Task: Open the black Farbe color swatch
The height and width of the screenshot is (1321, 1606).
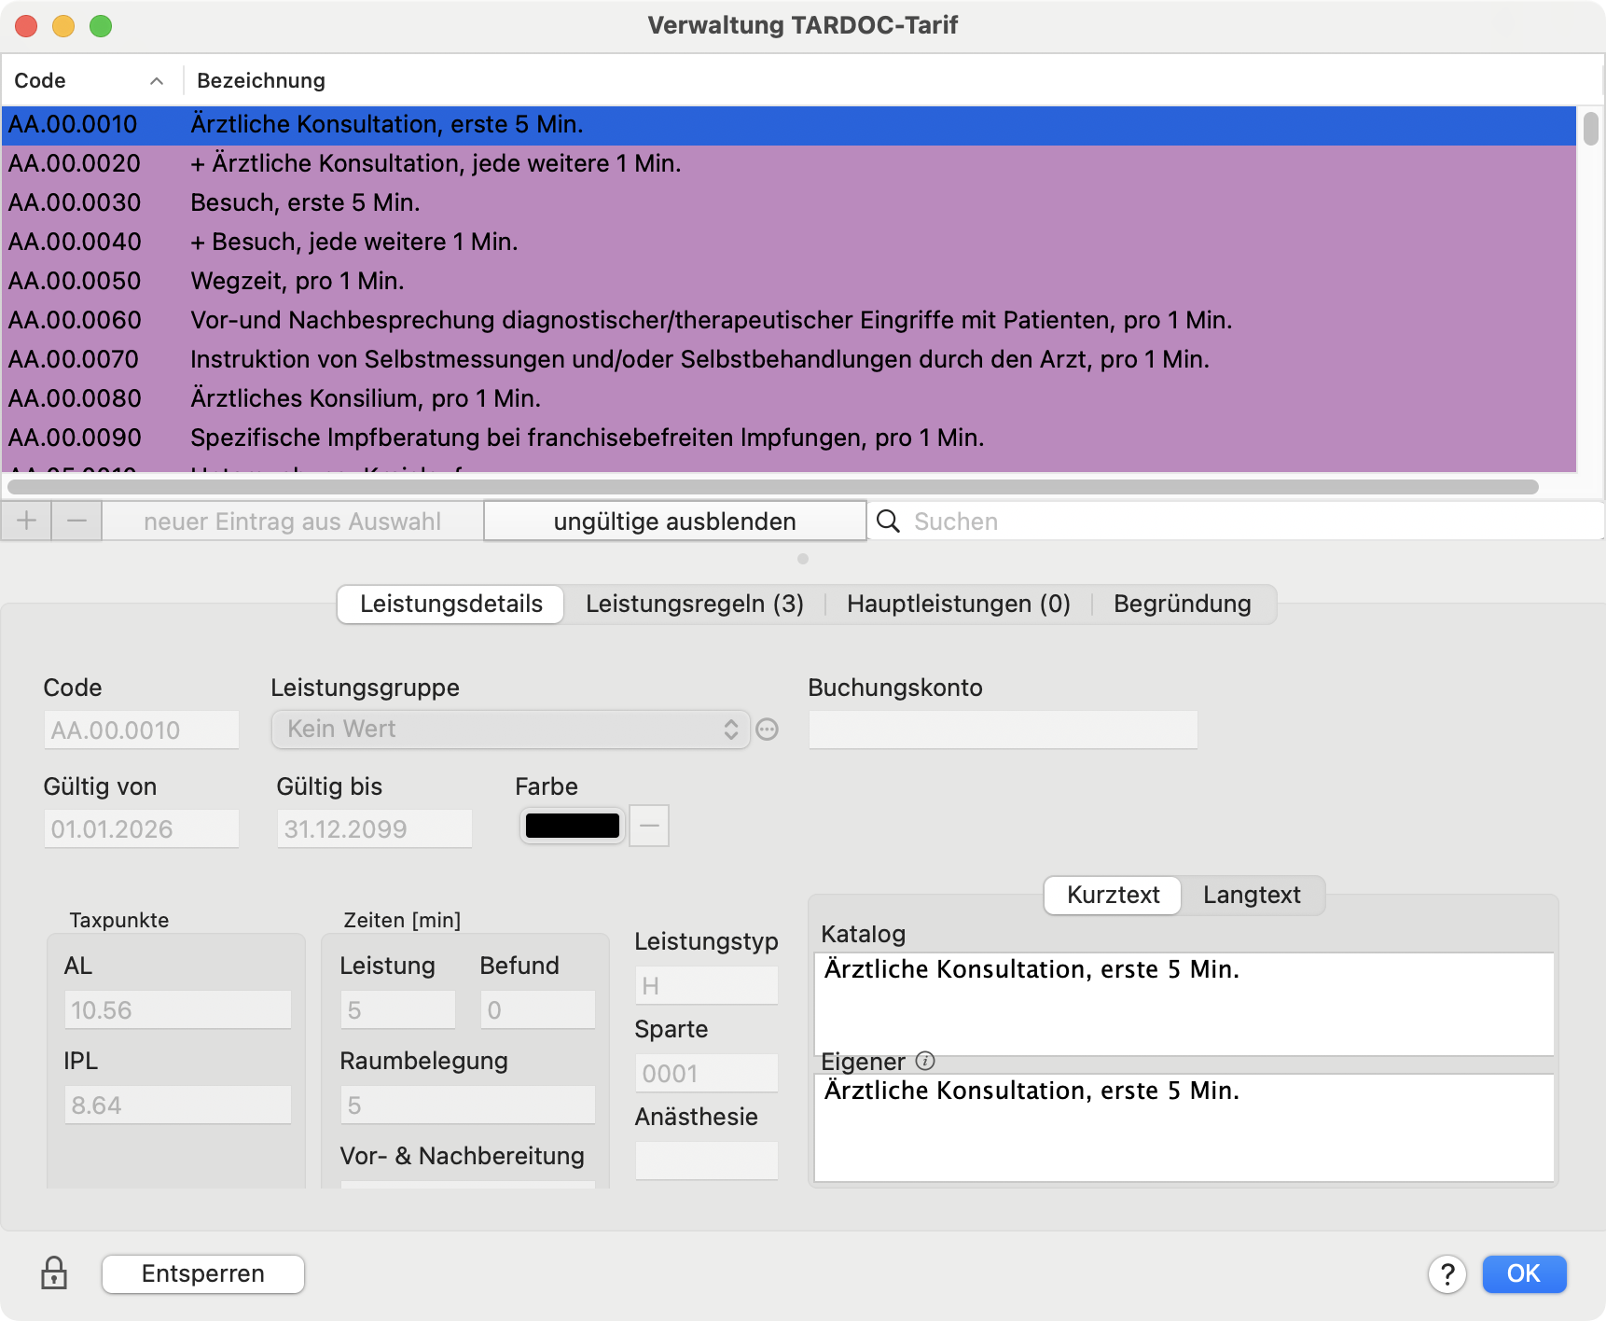Action: point(572,827)
